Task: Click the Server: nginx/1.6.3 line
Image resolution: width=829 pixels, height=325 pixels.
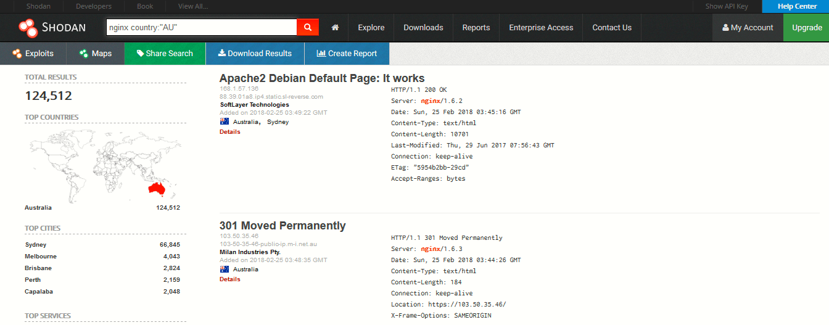Action: 427,249
